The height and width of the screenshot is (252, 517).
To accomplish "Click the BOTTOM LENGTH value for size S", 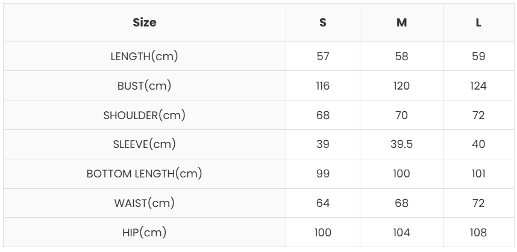I will tap(323, 174).
